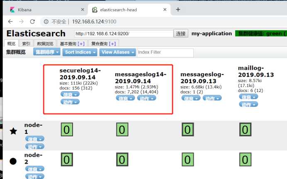The image size is (287, 179).
Task: Open 动作 dropdown for messageslog14-2019.09.14
Action: coord(147,98)
